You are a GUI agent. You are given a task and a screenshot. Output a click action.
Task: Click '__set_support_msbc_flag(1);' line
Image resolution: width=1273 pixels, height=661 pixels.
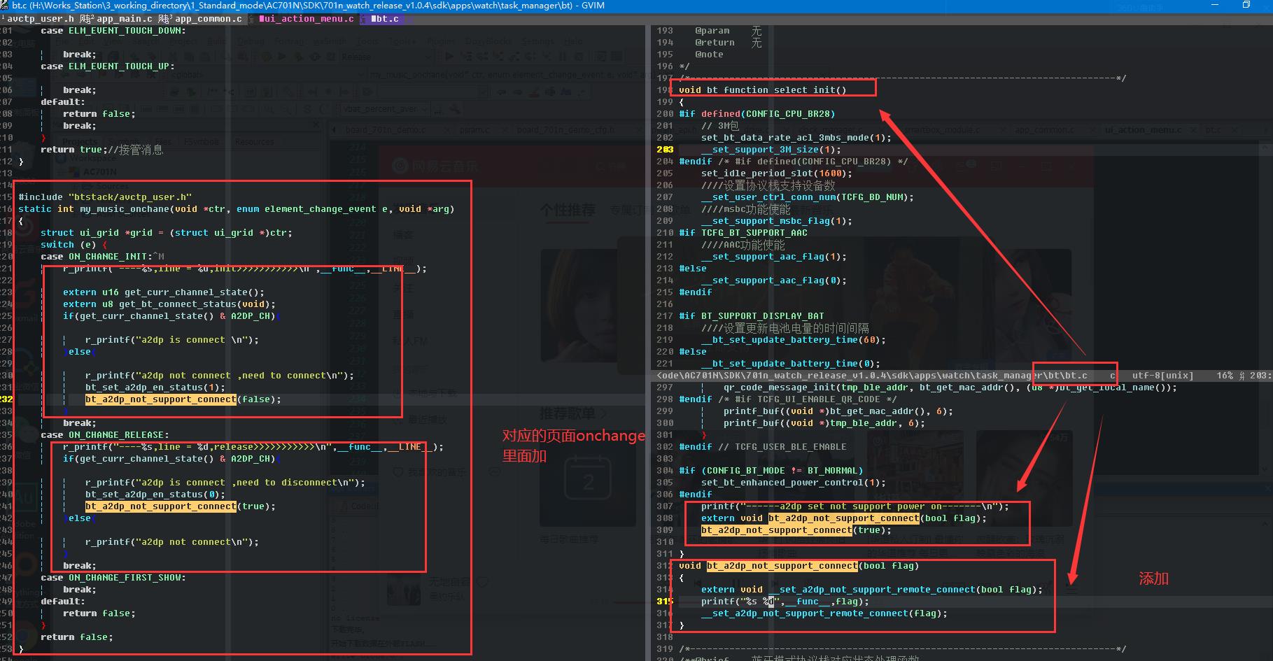777,221
